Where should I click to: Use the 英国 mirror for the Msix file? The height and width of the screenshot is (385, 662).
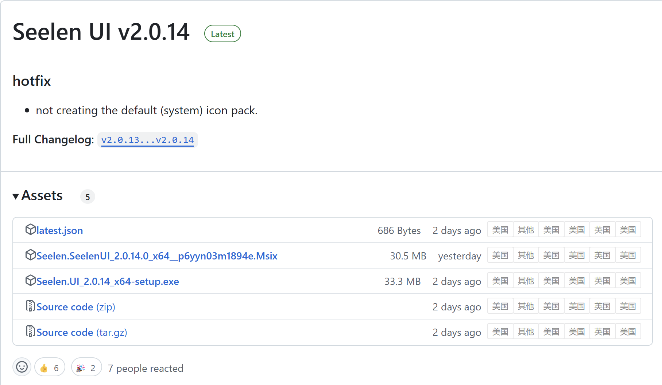click(x=603, y=255)
